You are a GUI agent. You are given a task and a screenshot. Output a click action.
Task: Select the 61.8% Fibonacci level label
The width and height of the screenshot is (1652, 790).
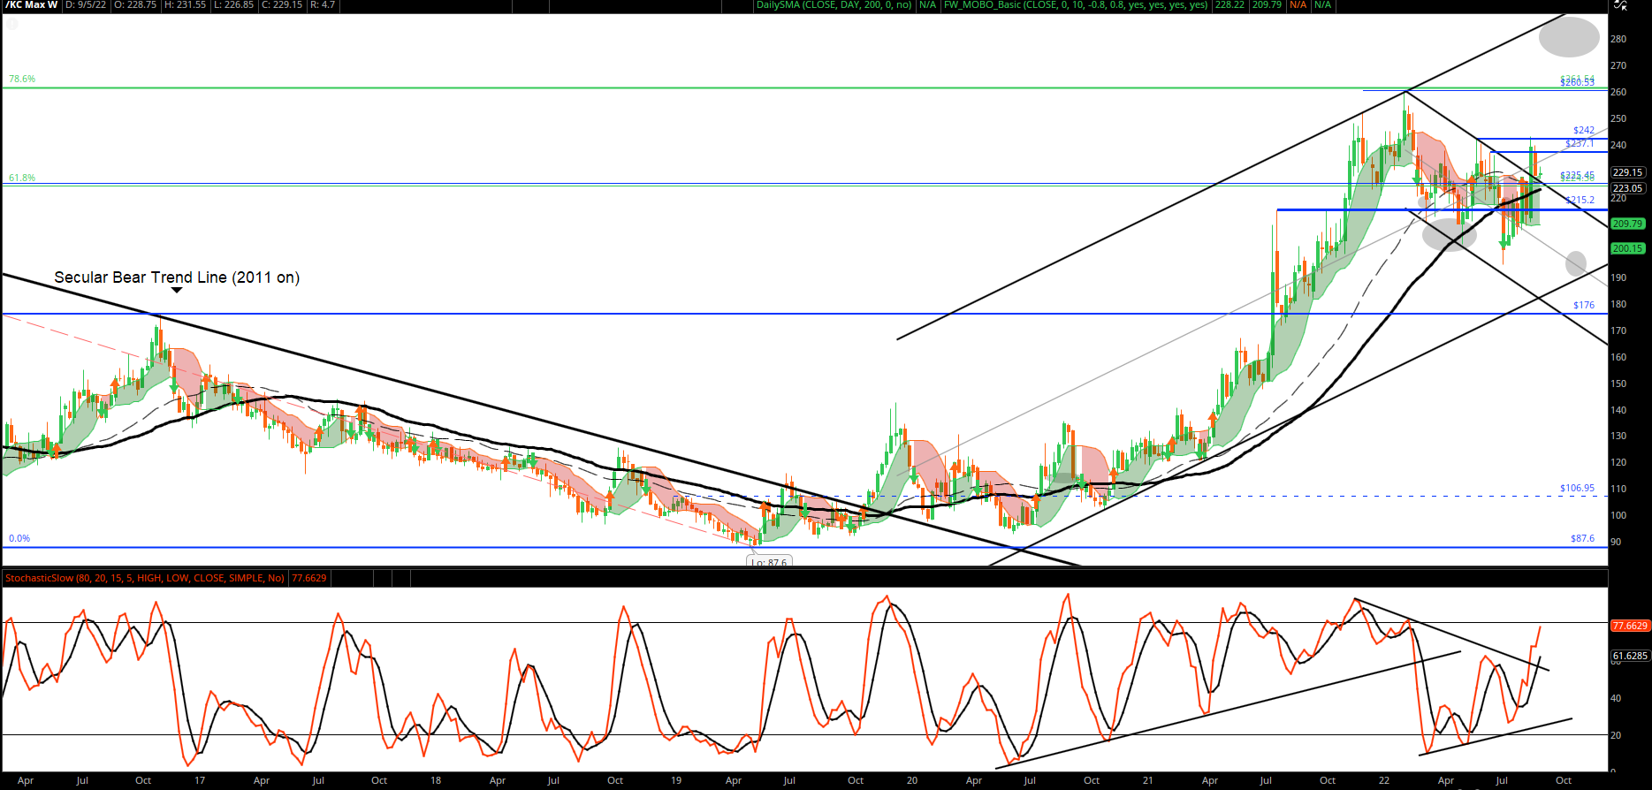[22, 178]
